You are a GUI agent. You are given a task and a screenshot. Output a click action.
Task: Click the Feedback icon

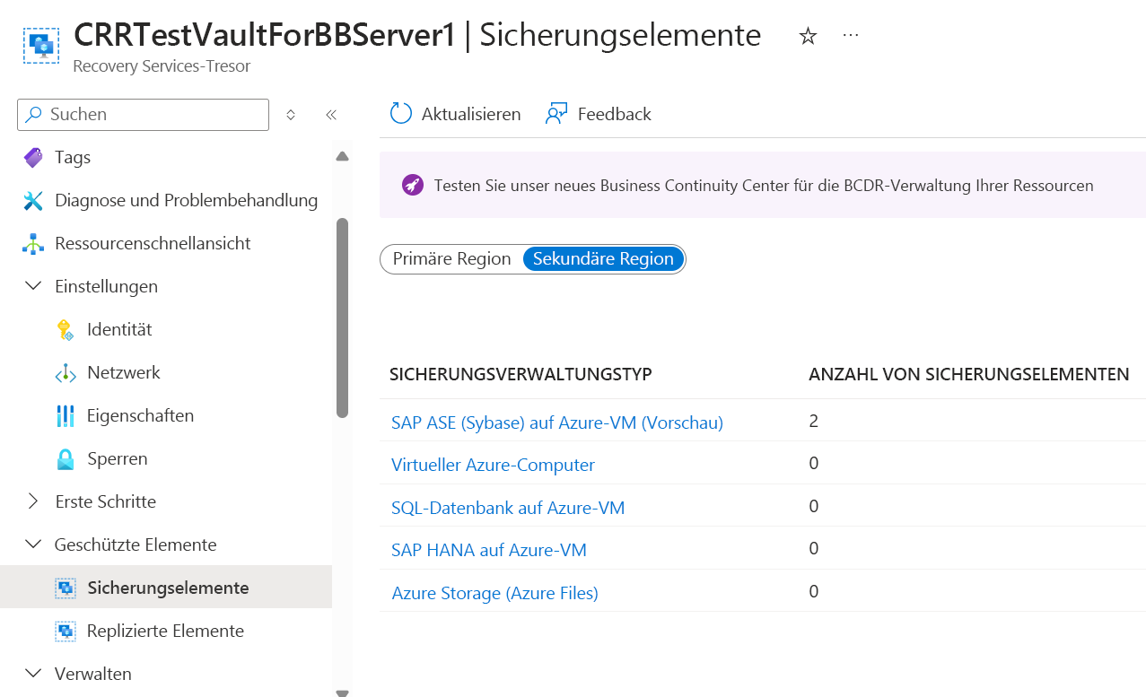pyautogui.click(x=556, y=114)
